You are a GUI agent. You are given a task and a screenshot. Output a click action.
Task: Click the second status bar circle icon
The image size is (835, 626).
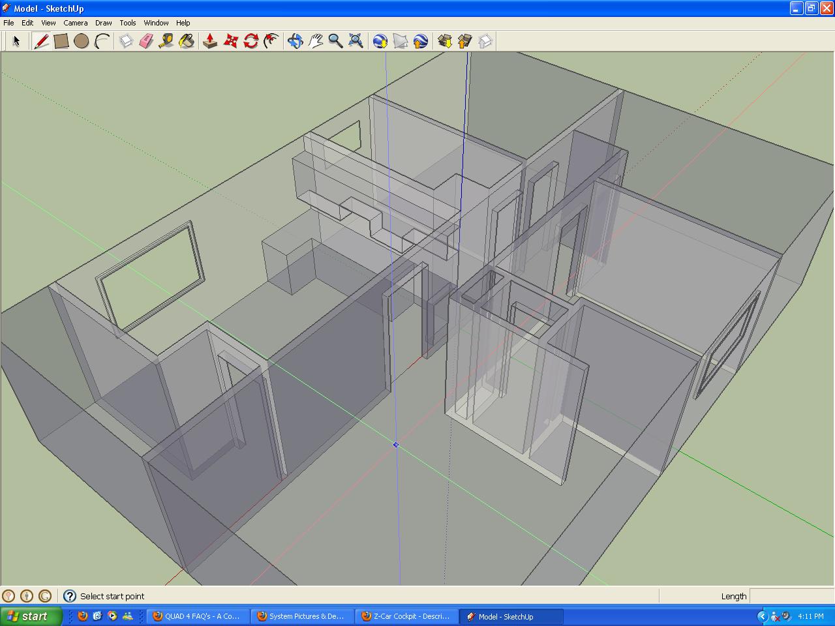(x=27, y=596)
